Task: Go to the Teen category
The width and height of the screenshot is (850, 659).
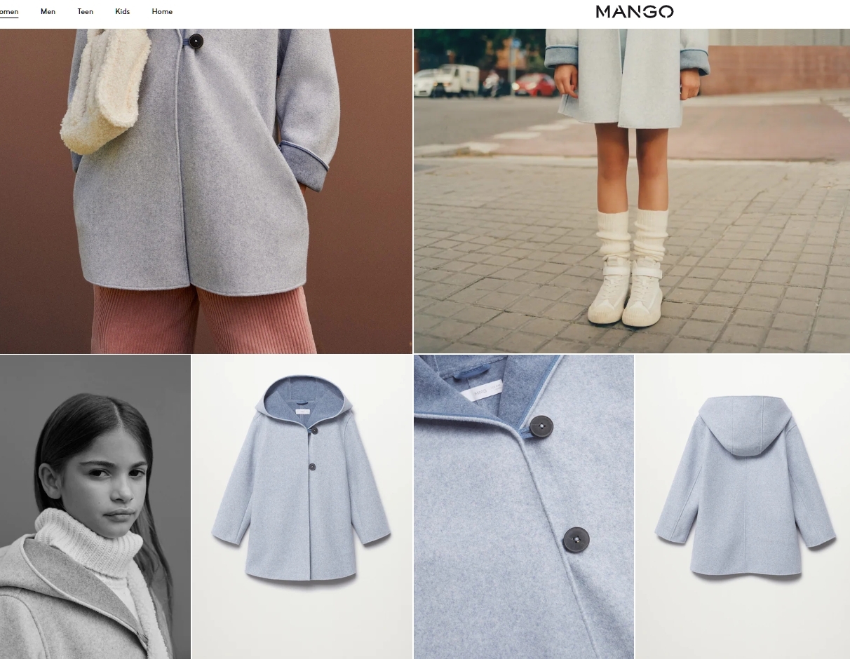Action: pos(85,12)
